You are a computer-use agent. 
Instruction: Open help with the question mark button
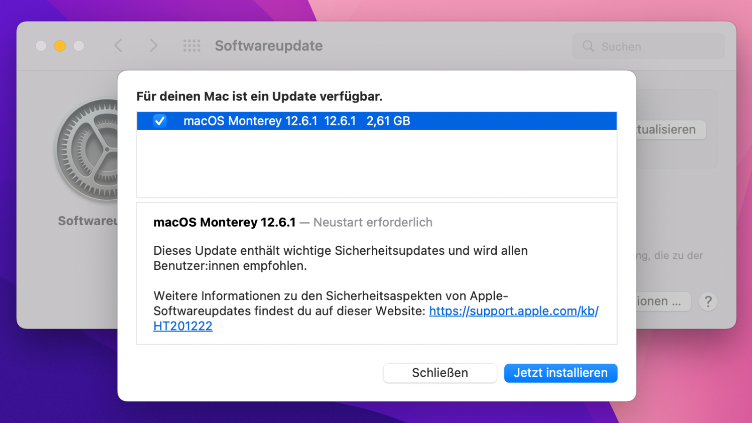click(708, 301)
